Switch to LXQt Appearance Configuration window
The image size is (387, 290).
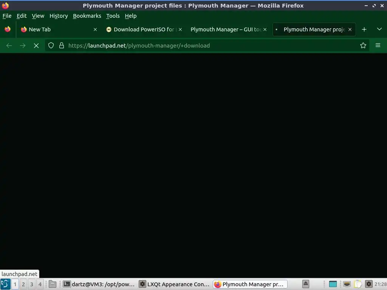pyautogui.click(x=174, y=284)
